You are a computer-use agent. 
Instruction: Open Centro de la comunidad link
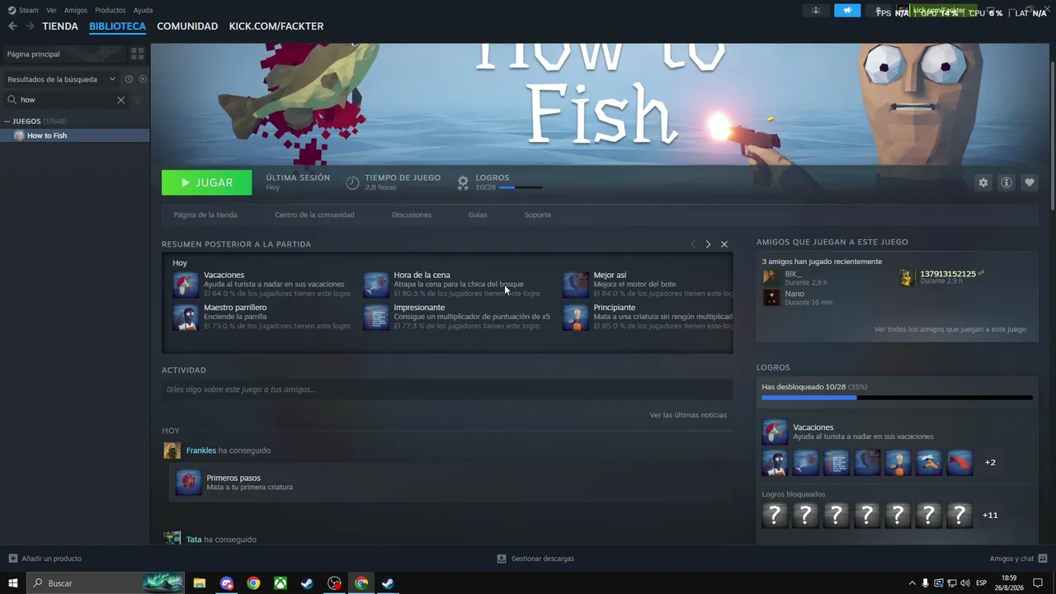314,214
